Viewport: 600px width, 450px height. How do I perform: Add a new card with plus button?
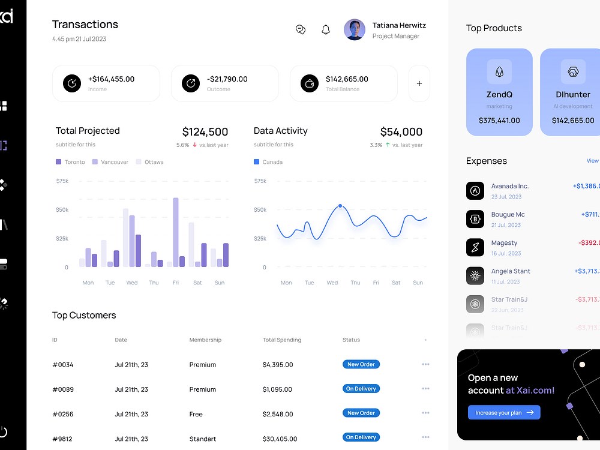tap(419, 83)
